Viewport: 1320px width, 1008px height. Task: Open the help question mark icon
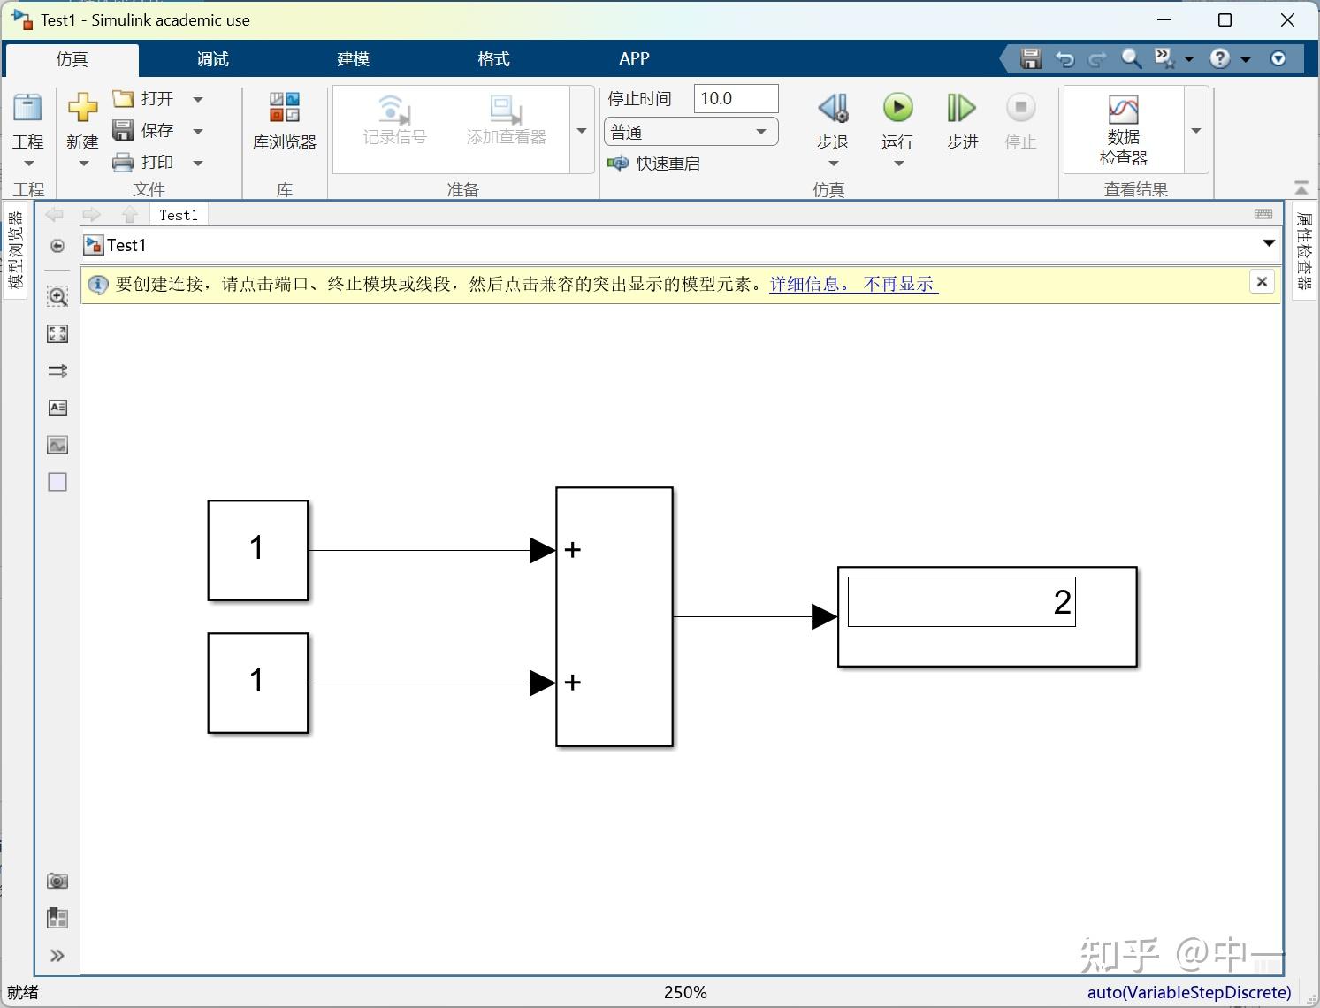tap(1220, 59)
